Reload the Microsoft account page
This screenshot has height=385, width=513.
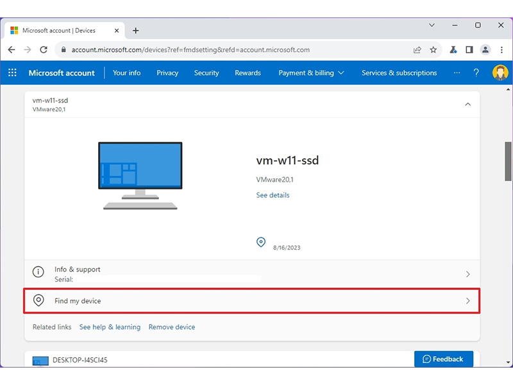click(44, 50)
